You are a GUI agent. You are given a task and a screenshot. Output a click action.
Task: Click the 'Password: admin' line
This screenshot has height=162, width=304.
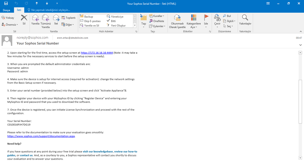tap(18, 71)
